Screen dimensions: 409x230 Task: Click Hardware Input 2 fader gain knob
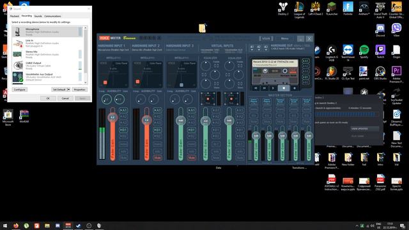coord(146,120)
